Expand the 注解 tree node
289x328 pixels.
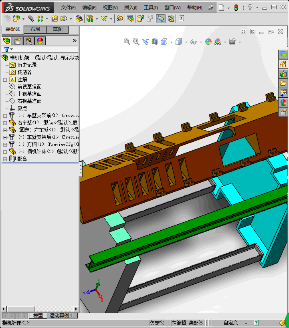(5, 80)
